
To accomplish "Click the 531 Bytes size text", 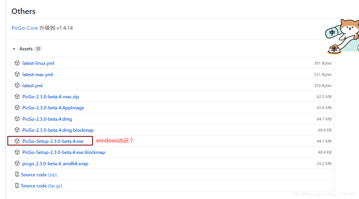I will point(323,75).
